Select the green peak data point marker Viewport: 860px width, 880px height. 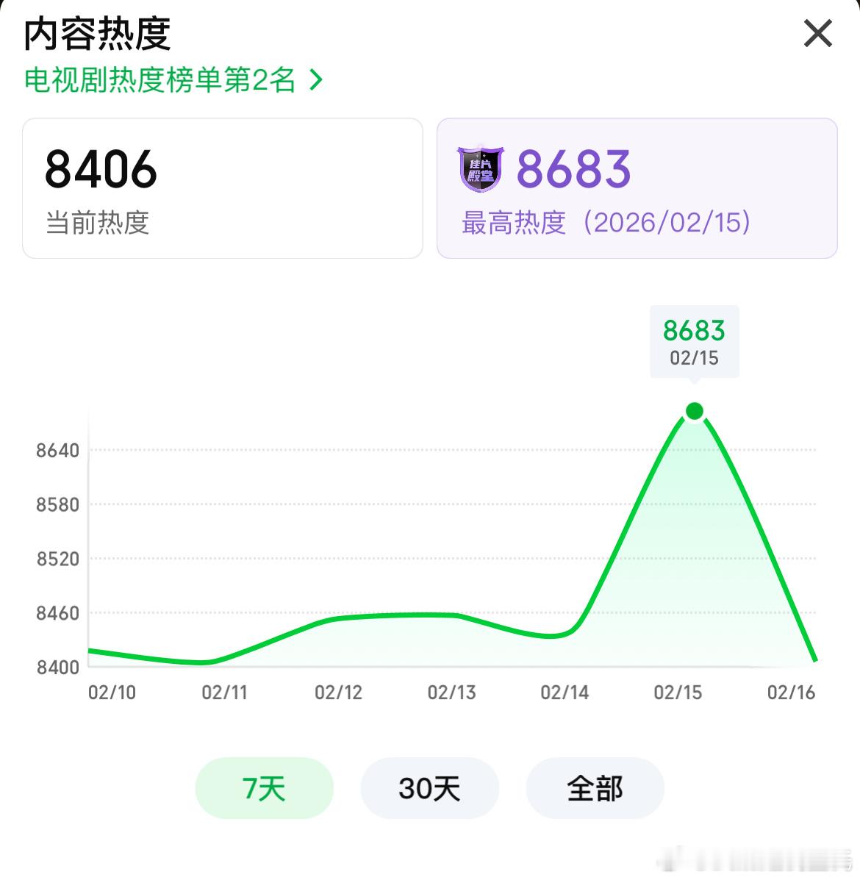(695, 410)
